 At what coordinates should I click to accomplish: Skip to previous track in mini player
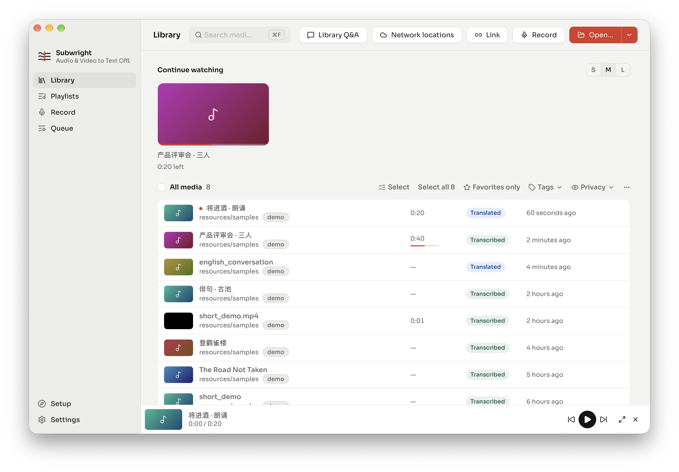click(571, 419)
